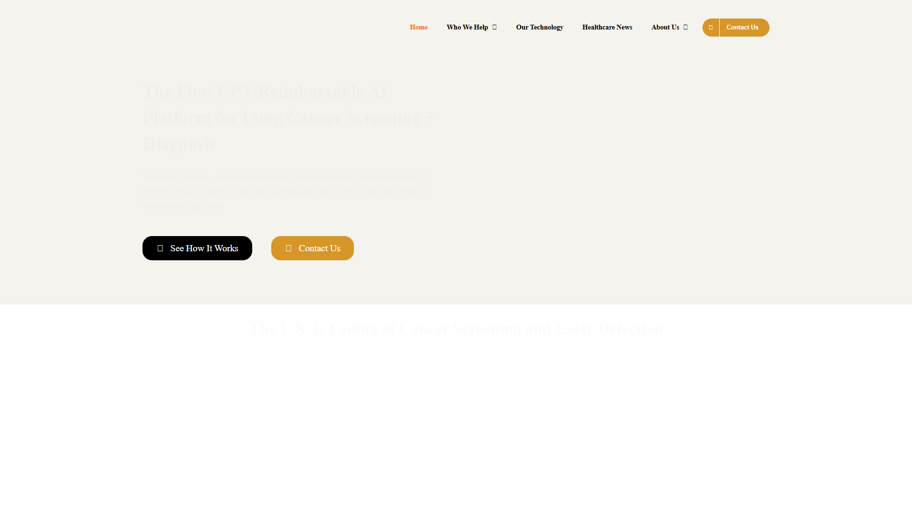Expand the About Us submenu arrow
The width and height of the screenshot is (912, 513).
pyautogui.click(x=685, y=28)
